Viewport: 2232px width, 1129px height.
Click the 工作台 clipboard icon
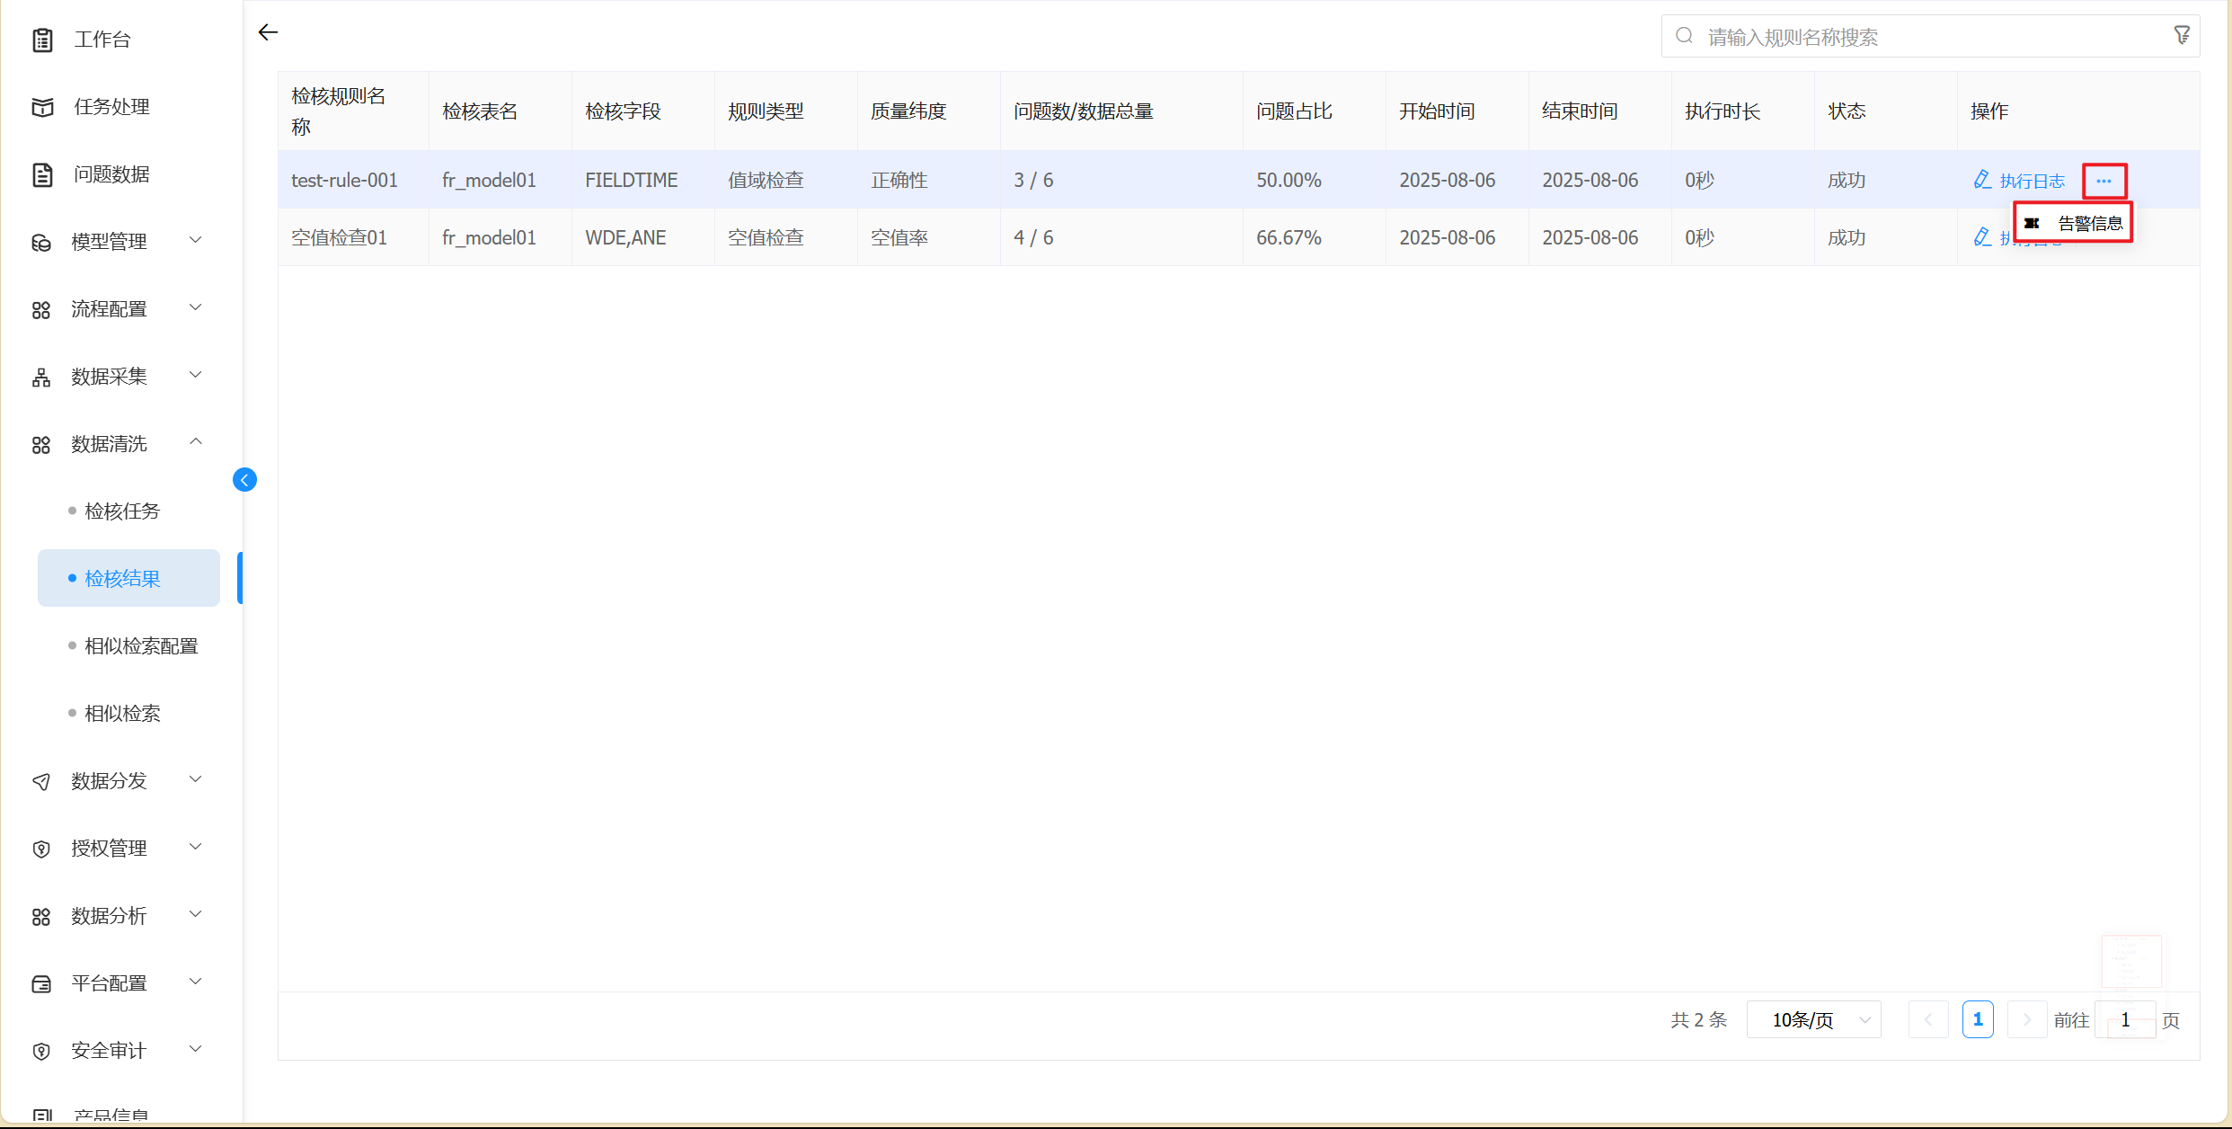(42, 40)
